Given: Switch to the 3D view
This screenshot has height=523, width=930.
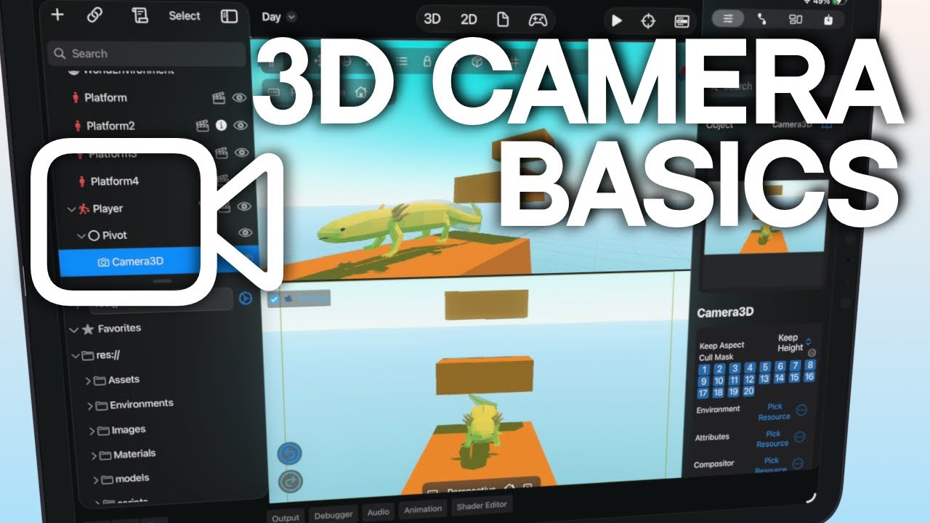Looking at the screenshot, I should (x=432, y=20).
